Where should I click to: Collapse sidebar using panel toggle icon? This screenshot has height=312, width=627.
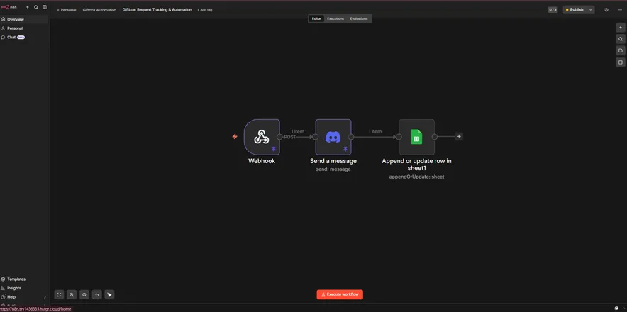pos(45,7)
